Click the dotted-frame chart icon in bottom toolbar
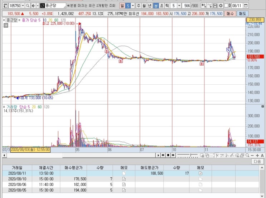The image size is (266, 198). 212,155
